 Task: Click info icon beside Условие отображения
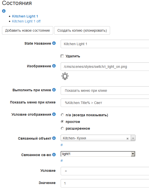[x=54, y=114]
